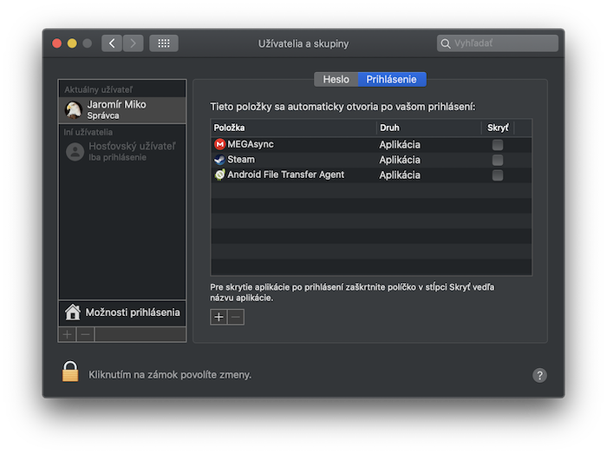Click the Vyhľadať search field

tap(503, 43)
